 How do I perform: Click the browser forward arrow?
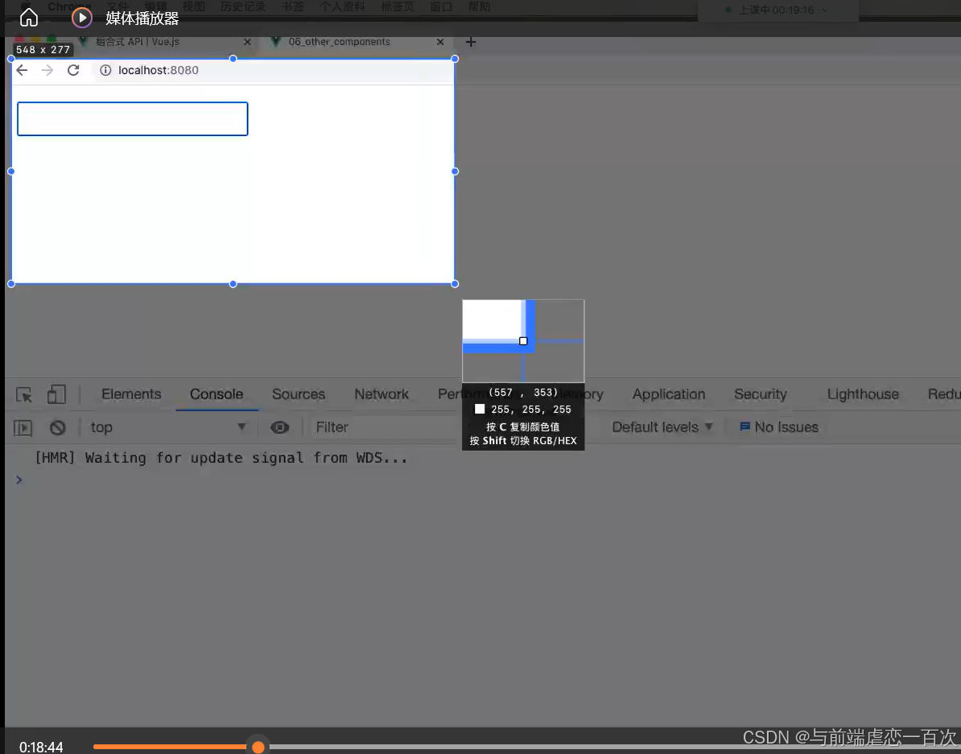(47, 70)
